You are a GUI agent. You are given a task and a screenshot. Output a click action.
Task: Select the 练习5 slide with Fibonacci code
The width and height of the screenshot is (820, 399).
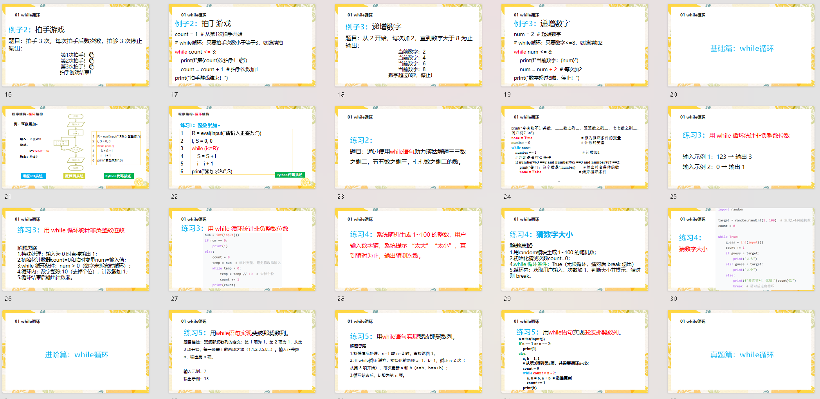coord(575,352)
